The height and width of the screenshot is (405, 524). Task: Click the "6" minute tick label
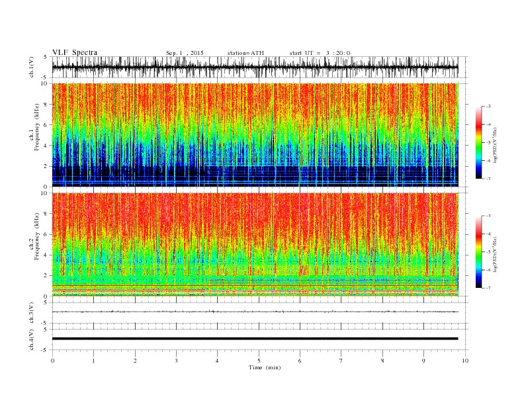300,361
